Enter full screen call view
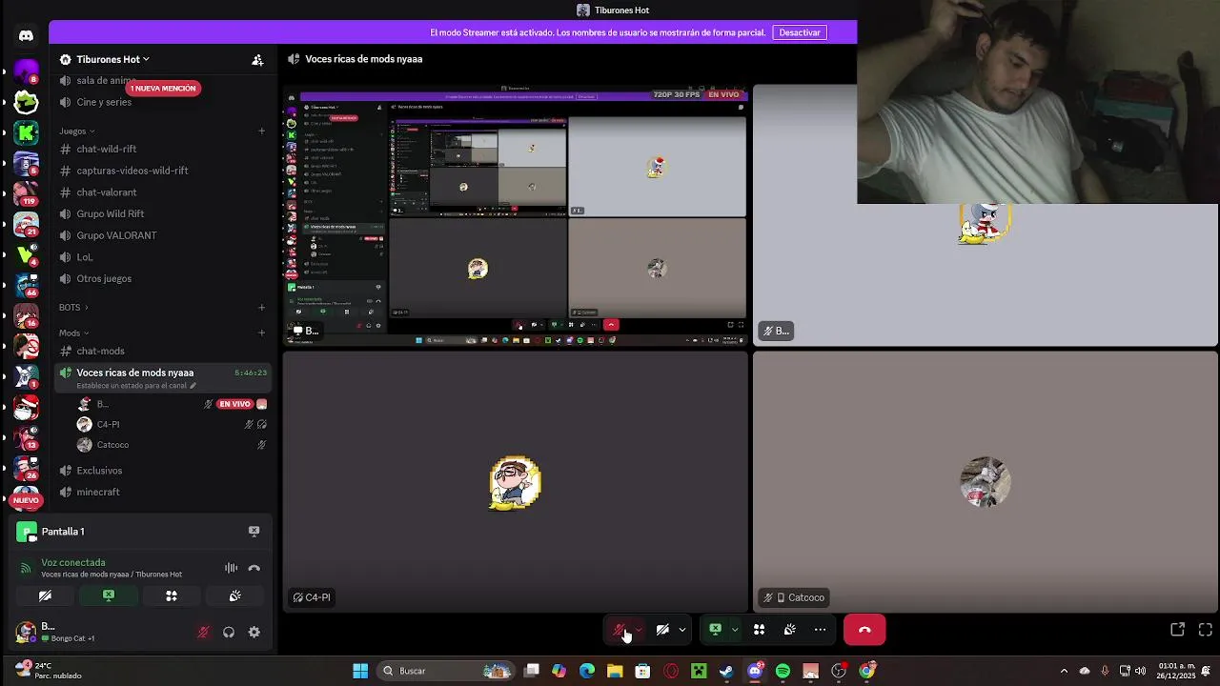1220x686 pixels. (1205, 629)
